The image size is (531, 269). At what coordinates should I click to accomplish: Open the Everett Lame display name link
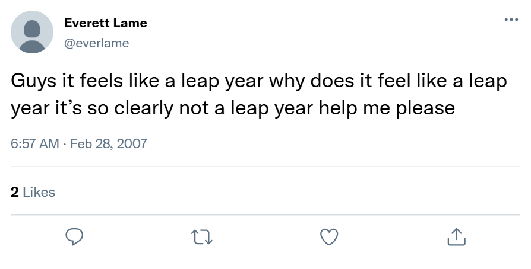click(105, 23)
